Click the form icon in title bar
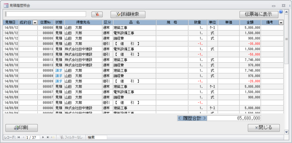The image size is (292, 143). coord(6,5)
